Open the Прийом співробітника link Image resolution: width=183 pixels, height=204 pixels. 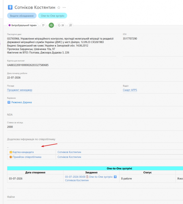click(x=27, y=157)
